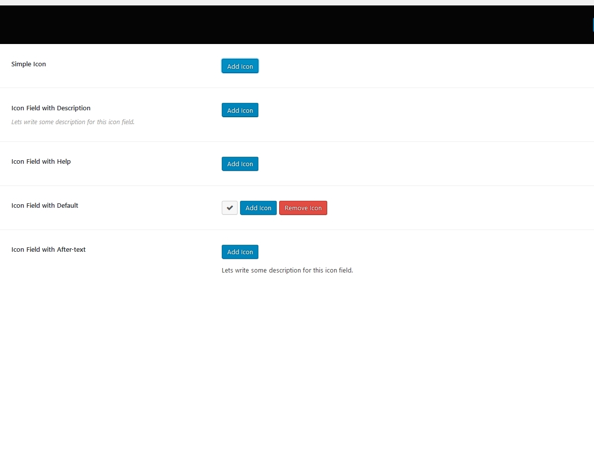Select the Simple Icon field label
594x457 pixels.
(29, 64)
